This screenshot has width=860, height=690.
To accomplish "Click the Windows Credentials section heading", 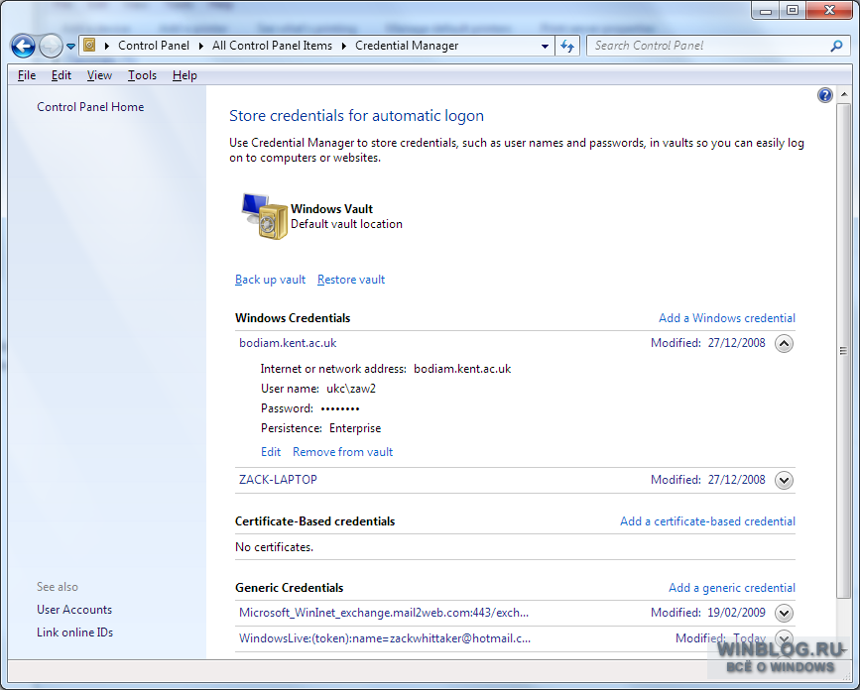I will (x=293, y=318).
